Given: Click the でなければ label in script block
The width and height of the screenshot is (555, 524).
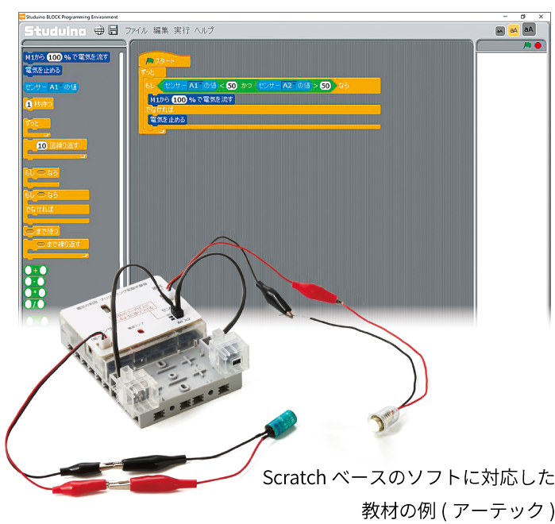Looking at the screenshot, I should point(160,110).
